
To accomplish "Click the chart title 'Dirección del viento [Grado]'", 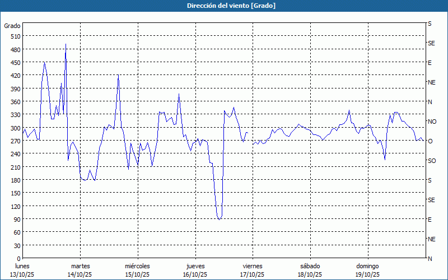I will coord(223,6).
